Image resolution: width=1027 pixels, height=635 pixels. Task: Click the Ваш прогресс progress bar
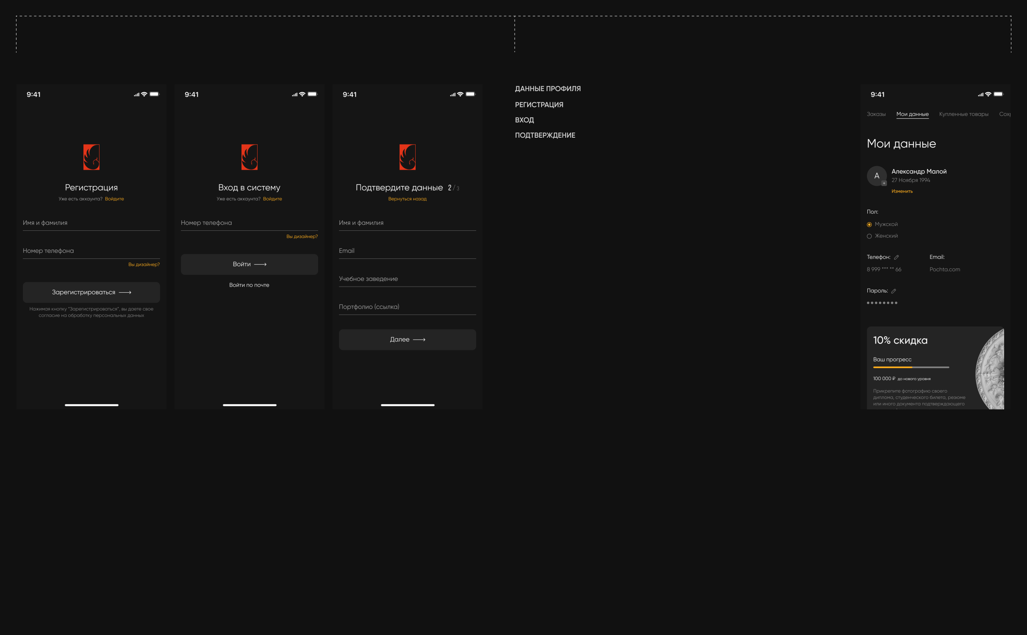(x=911, y=368)
